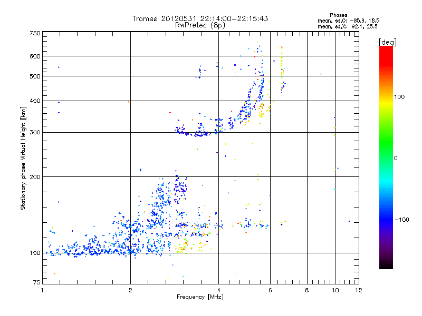Click the '2' frequency tick label
Viewport: 422px width, 316px height.
coord(130,290)
